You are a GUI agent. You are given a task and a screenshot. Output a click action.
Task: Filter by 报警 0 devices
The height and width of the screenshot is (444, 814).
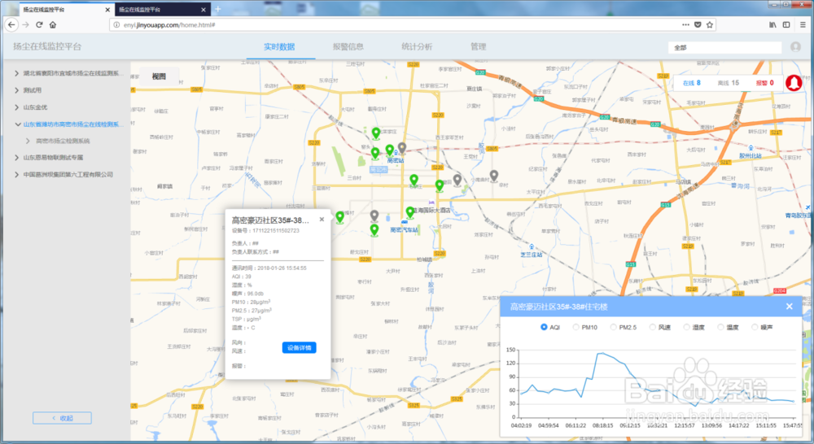pos(764,83)
